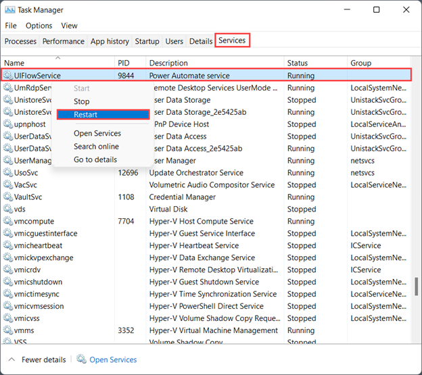This screenshot has height=375, width=422.
Task: Open the File menu
Action: [11, 26]
